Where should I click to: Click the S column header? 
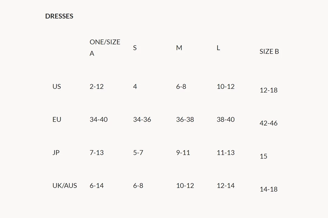click(135, 48)
